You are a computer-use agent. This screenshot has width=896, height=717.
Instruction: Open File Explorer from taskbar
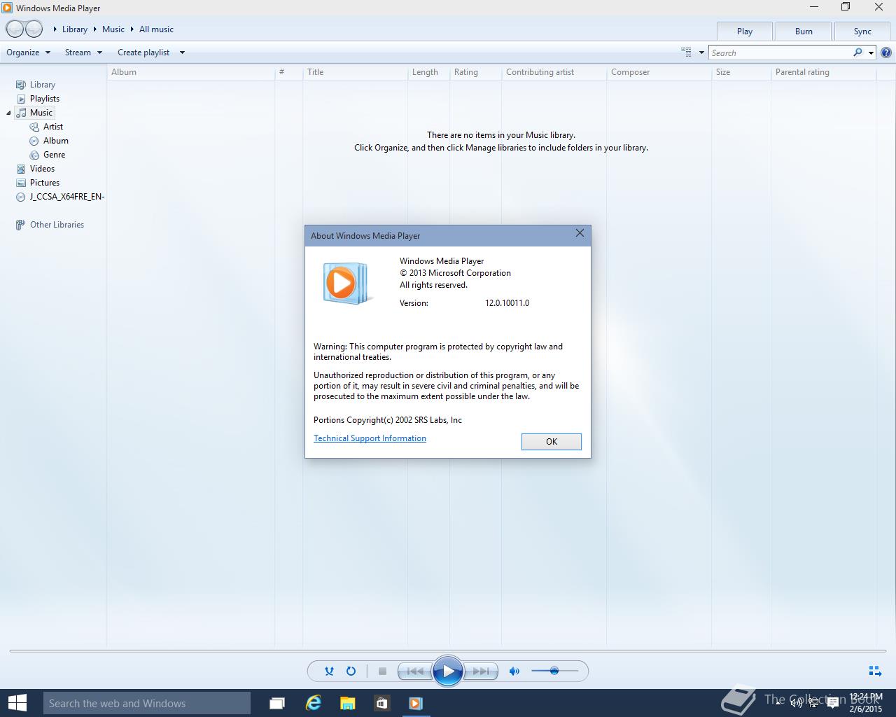tap(347, 703)
